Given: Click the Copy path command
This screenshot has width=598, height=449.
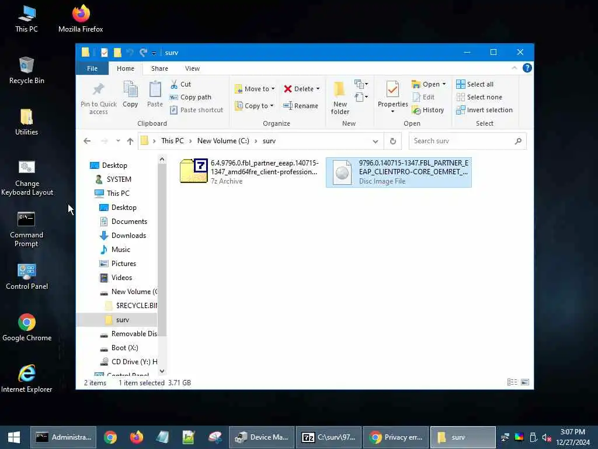Looking at the screenshot, I should [190, 97].
